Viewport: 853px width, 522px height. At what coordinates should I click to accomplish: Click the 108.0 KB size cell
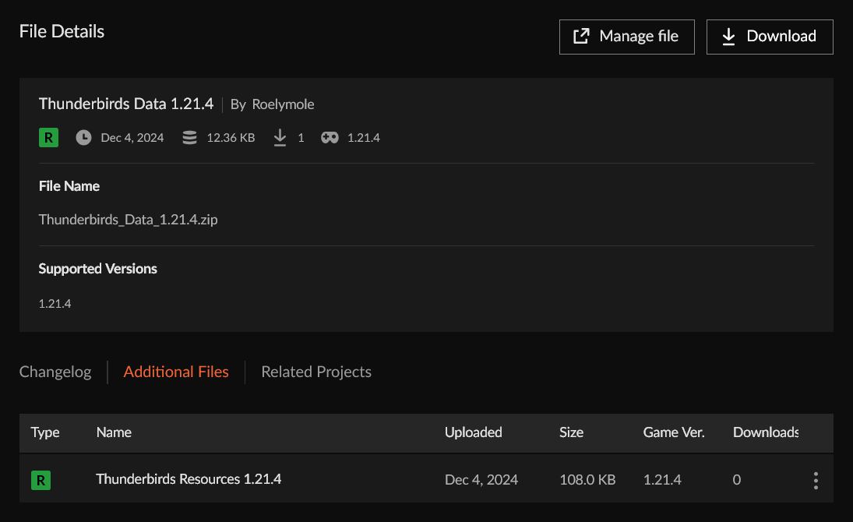[x=587, y=480]
